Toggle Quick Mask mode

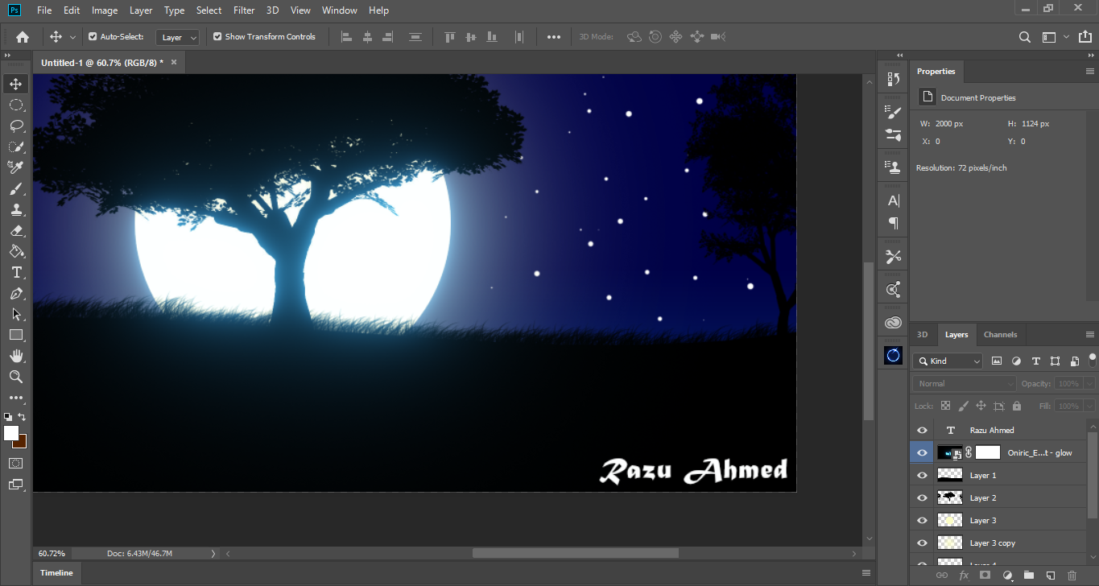pyautogui.click(x=15, y=463)
